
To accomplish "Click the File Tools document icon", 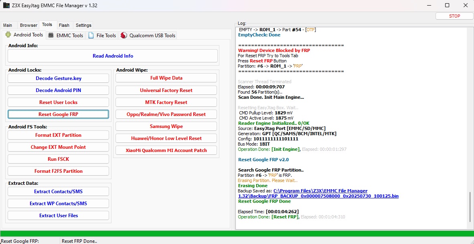I will [x=91, y=35].
